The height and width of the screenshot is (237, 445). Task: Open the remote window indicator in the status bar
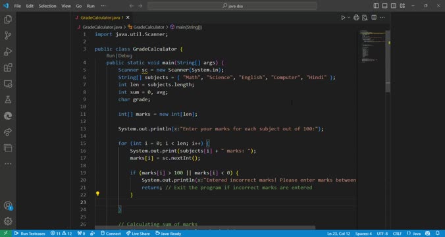pyautogui.click(x=6, y=234)
